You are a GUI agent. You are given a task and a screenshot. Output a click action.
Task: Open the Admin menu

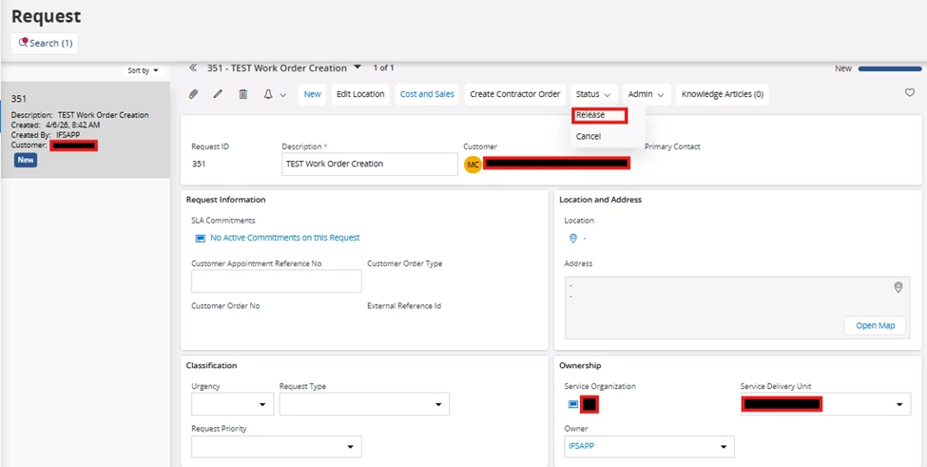point(647,94)
